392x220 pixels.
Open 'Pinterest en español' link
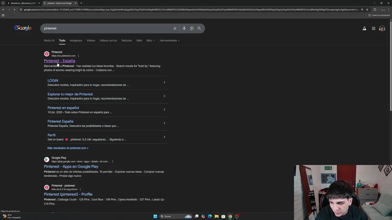pyautogui.click(x=63, y=108)
